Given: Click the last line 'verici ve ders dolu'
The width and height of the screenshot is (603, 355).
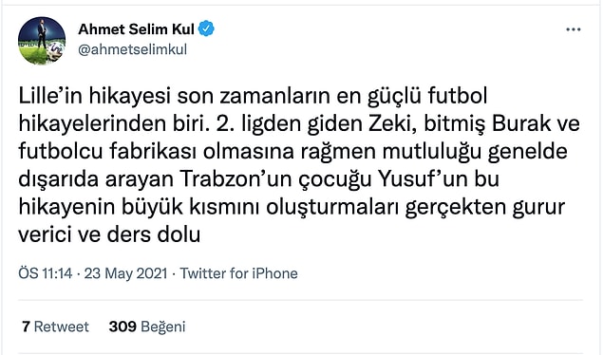Looking at the screenshot, I should pyautogui.click(x=109, y=234).
